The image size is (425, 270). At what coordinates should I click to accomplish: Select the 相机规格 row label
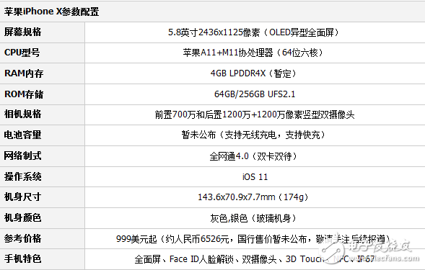click(23, 114)
